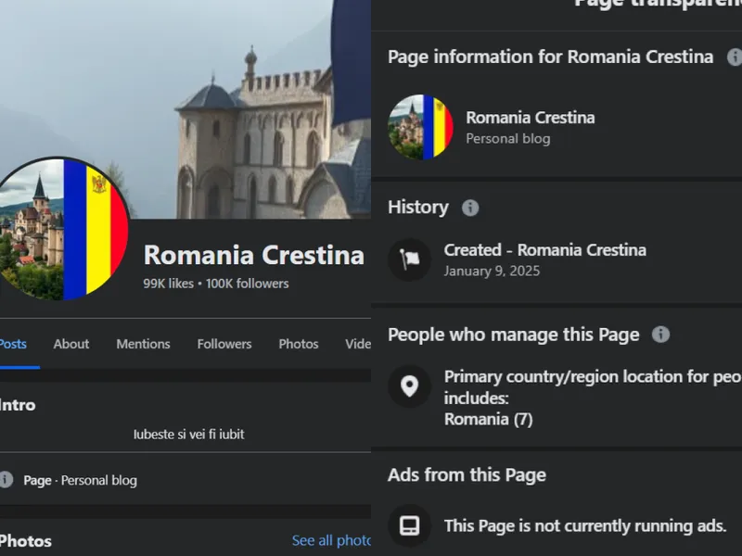Image resolution: width=742 pixels, height=556 pixels.
Task: Click the See all photos link
Action: coord(331,540)
